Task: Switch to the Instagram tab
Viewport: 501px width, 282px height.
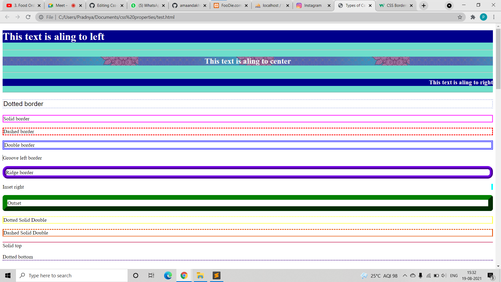Action: click(x=314, y=5)
